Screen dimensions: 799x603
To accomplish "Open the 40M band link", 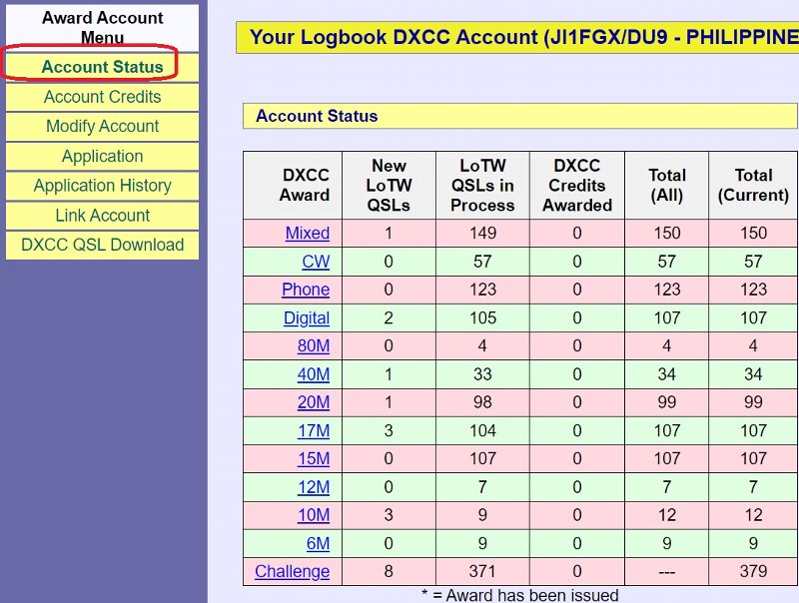I will [314, 374].
